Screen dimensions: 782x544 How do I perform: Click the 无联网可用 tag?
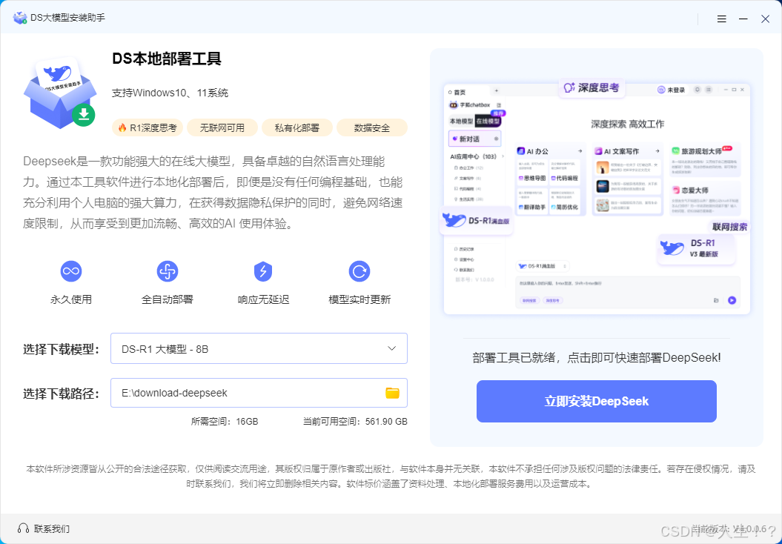222,128
